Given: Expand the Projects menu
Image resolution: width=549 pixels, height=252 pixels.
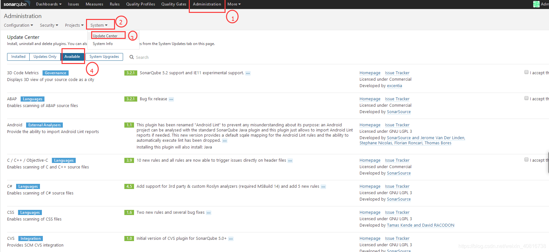Looking at the screenshot, I should pos(74,25).
